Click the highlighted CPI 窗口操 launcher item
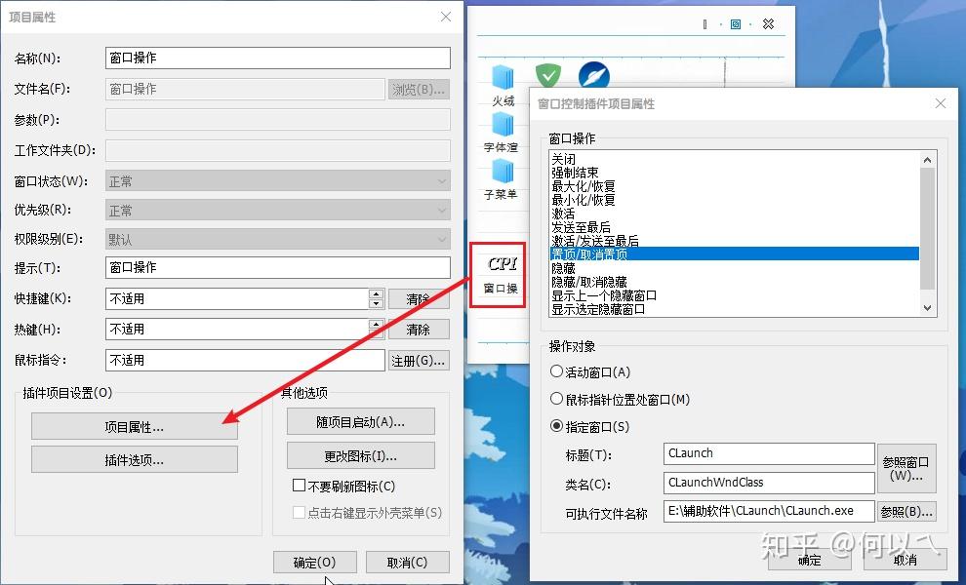Image resolution: width=966 pixels, height=585 pixels. tap(498, 274)
